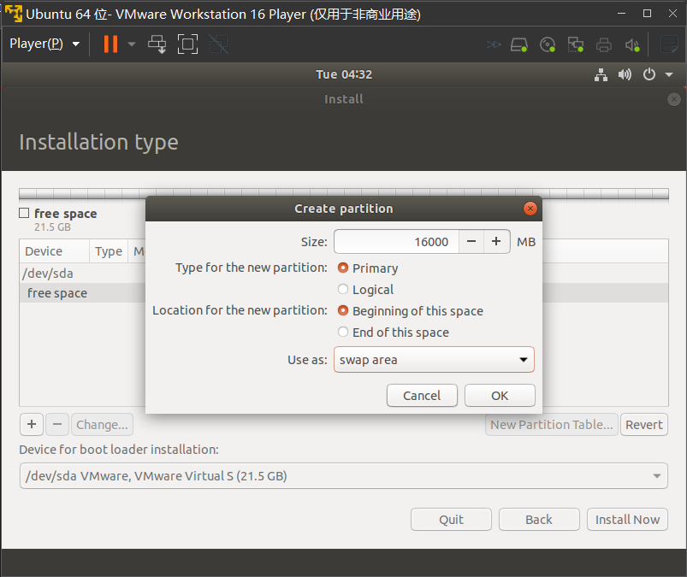
Task: Click the CD/DVD drive device icon
Action: pos(548,44)
